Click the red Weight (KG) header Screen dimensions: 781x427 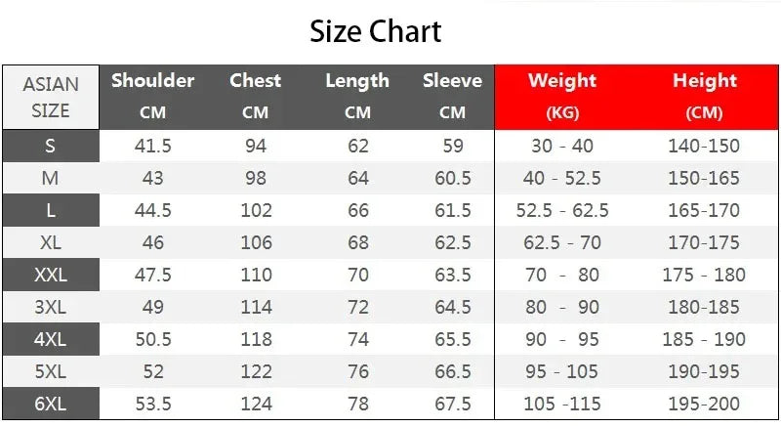[x=562, y=96]
